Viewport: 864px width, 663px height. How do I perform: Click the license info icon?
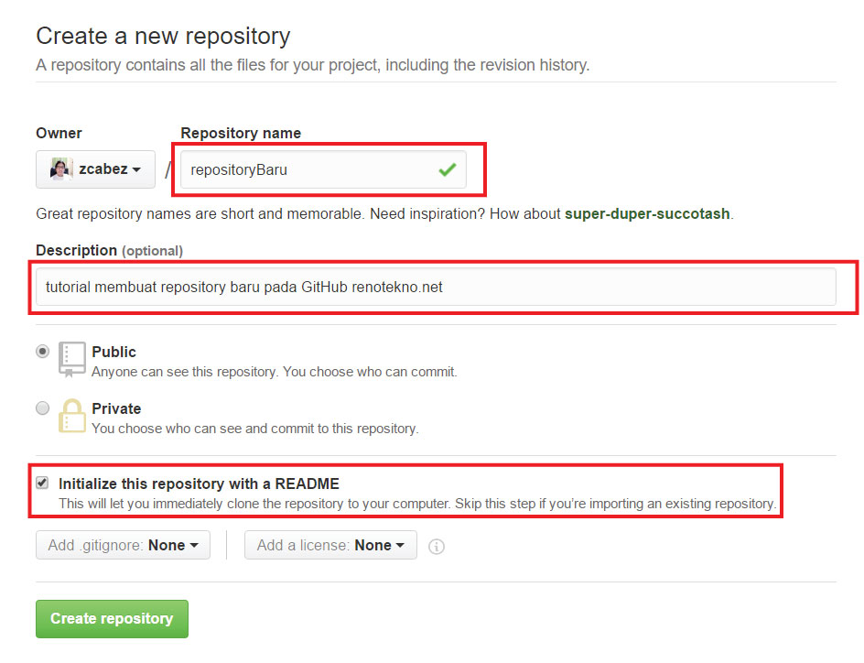pos(437,547)
